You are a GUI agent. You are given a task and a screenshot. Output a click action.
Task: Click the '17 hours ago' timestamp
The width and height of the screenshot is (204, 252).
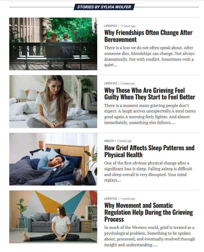[x=128, y=26]
